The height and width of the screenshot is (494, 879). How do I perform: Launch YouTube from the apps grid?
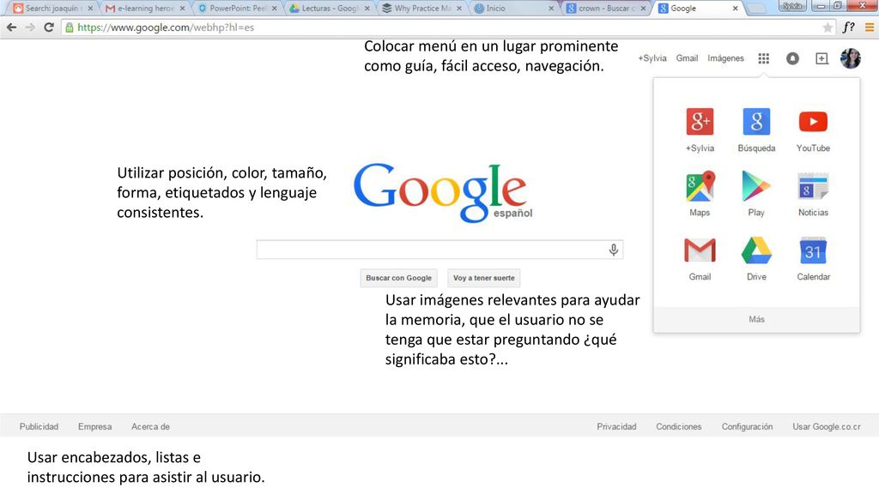coord(813,122)
